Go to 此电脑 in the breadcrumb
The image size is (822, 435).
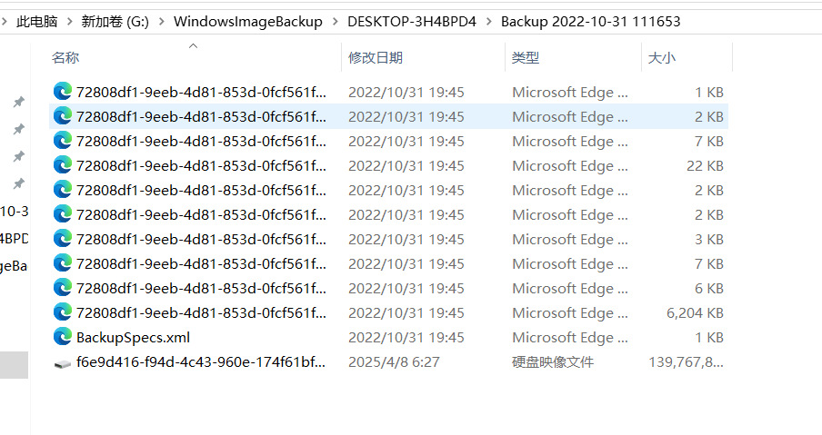(x=37, y=21)
